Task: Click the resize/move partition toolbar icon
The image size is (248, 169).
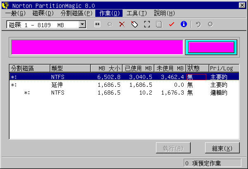Action: point(97,24)
